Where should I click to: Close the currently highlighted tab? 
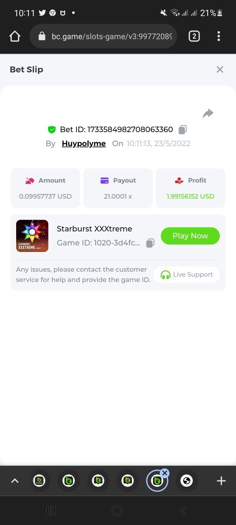pyautogui.click(x=164, y=472)
